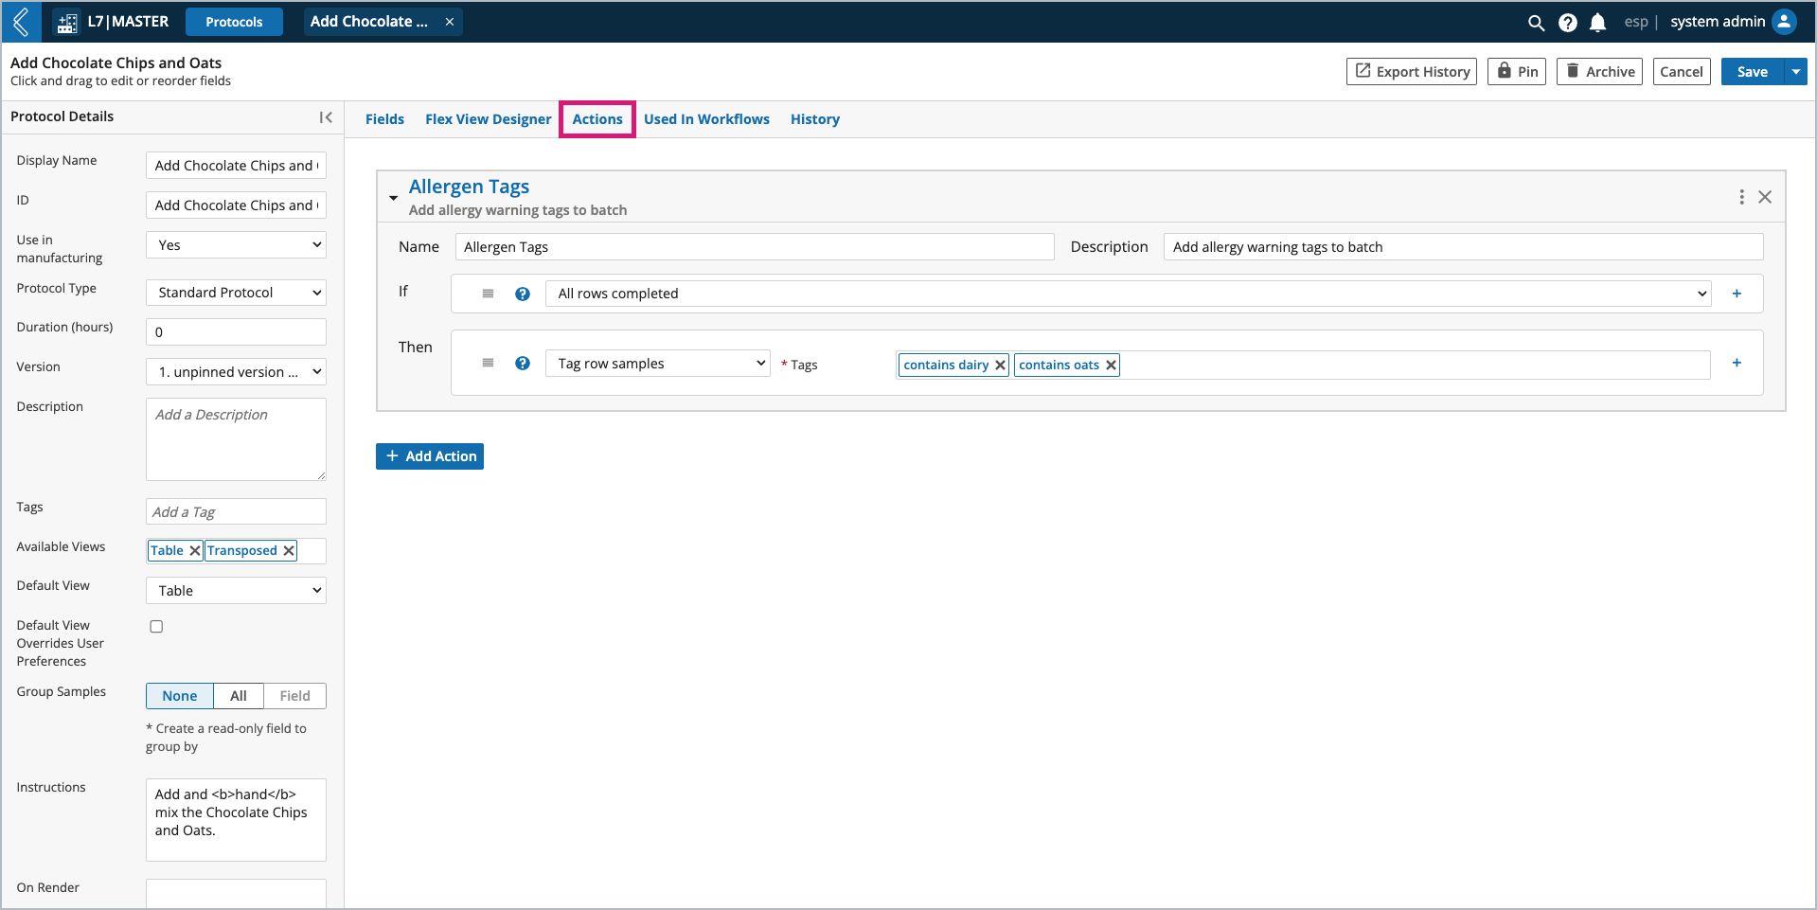Open the Protocols tab in header
This screenshot has height=910, width=1817.
coord(234,22)
